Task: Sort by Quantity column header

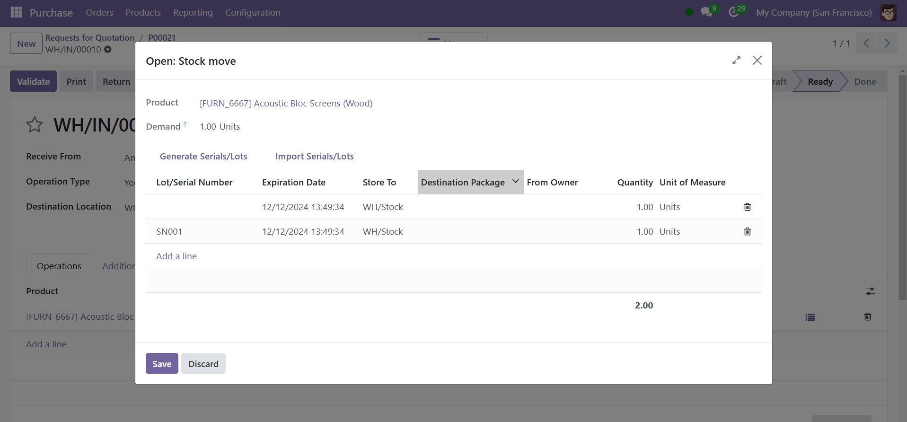Action: click(x=635, y=182)
